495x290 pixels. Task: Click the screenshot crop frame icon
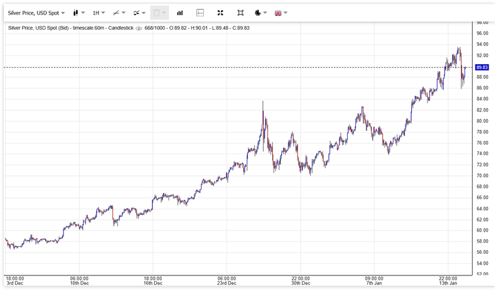(x=241, y=13)
